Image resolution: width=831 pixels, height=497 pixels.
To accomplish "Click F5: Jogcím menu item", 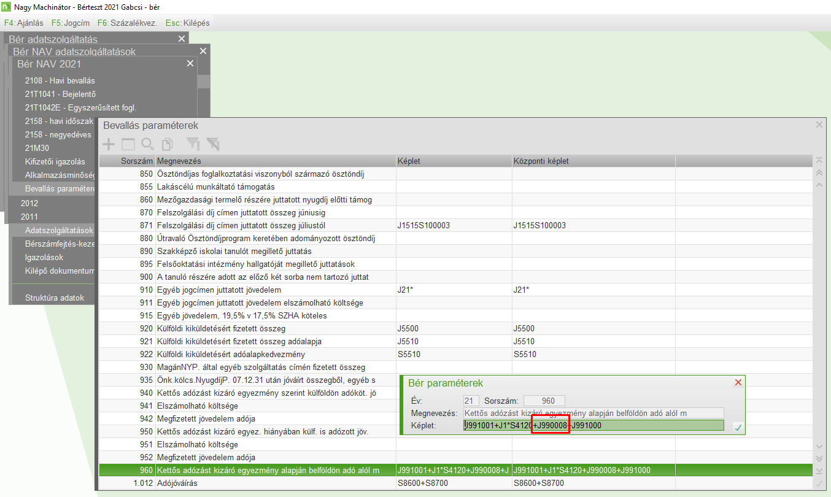I will coord(70,23).
